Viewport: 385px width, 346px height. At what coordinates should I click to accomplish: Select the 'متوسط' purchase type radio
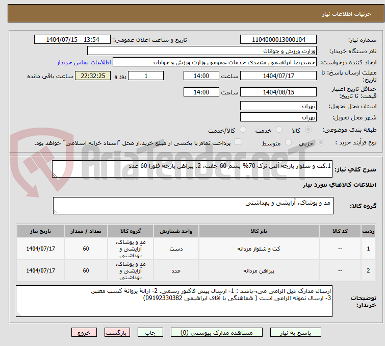tap(288, 142)
